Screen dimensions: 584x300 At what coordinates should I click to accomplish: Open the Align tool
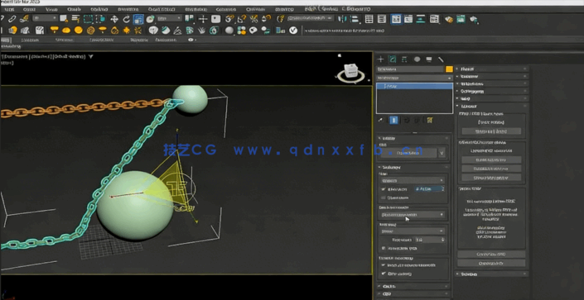pos(355,18)
